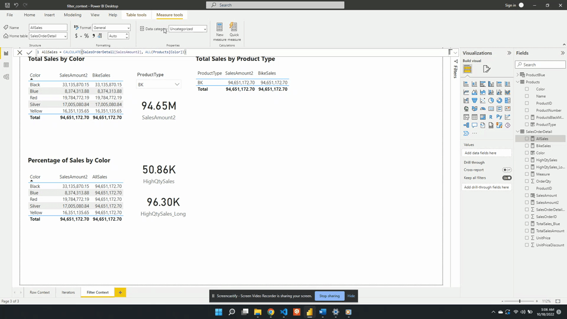Collapse the Products table in Fields
Viewport: 567px width, 319px height.
[518, 82]
